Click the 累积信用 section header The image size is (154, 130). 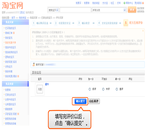pos(88,73)
